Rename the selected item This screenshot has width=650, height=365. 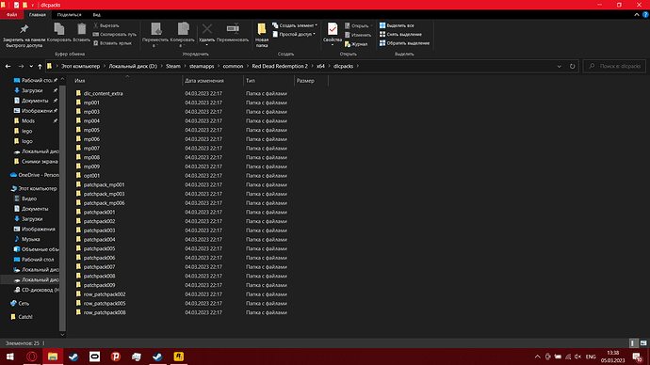click(233, 32)
